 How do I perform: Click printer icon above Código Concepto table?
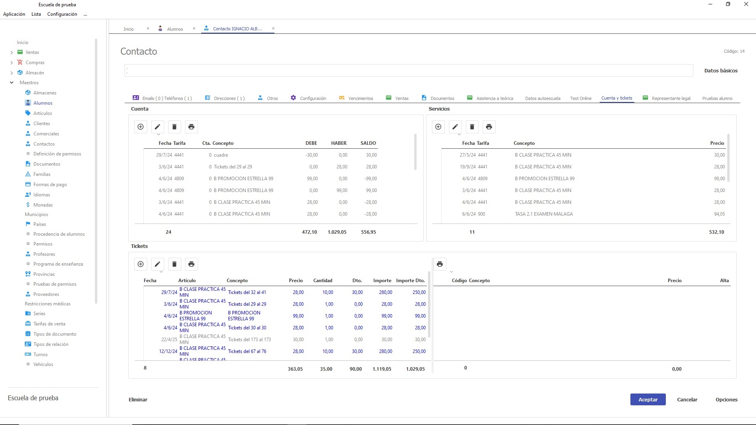coord(440,264)
